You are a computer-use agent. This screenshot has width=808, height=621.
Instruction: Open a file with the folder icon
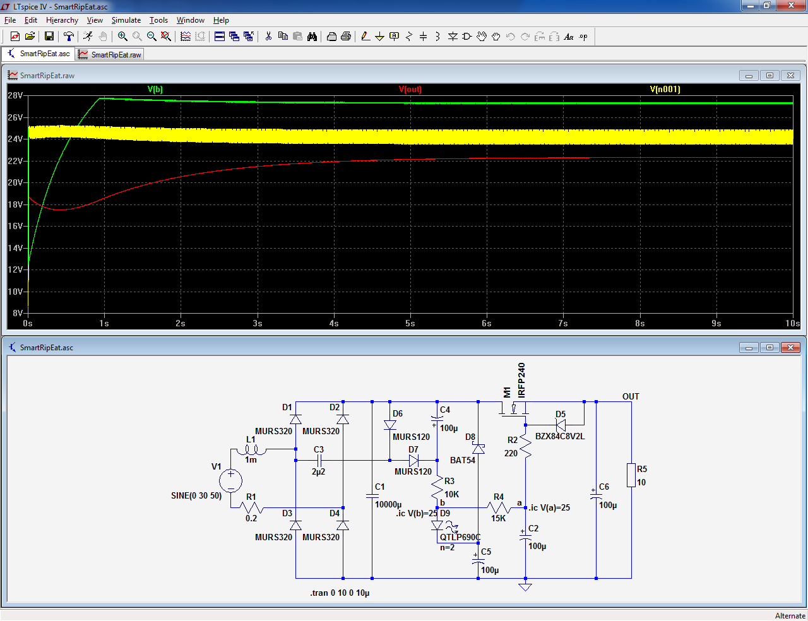pyautogui.click(x=30, y=37)
